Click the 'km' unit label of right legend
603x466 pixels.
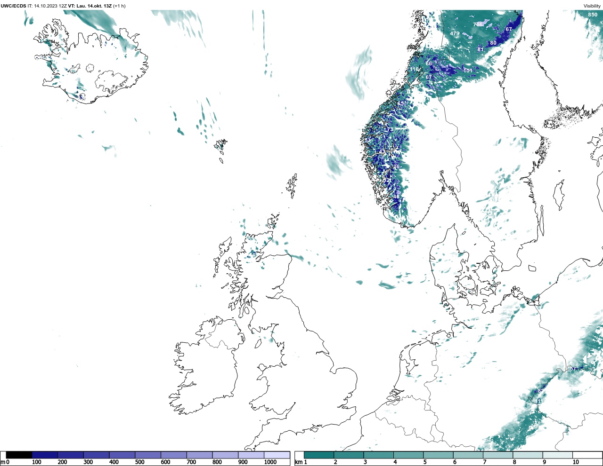(298, 462)
